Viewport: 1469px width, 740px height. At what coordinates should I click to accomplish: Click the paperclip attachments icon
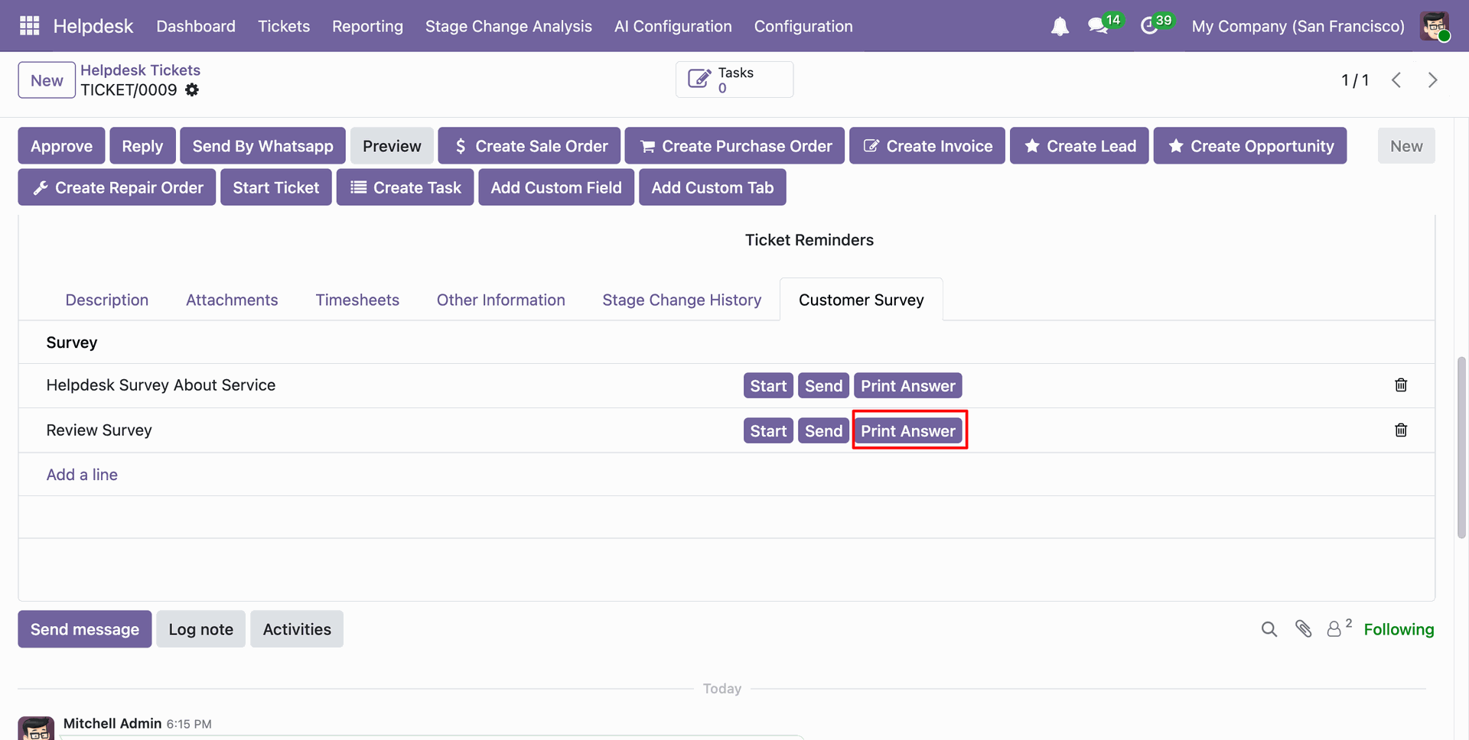click(1304, 629)
